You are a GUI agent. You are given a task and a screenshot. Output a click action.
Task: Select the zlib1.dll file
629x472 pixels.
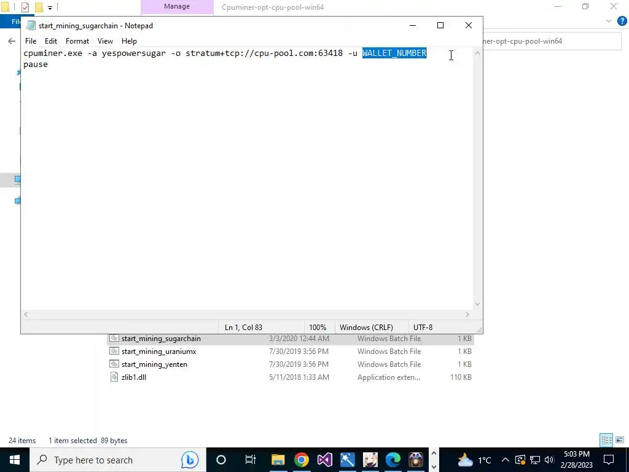(133, 377)
